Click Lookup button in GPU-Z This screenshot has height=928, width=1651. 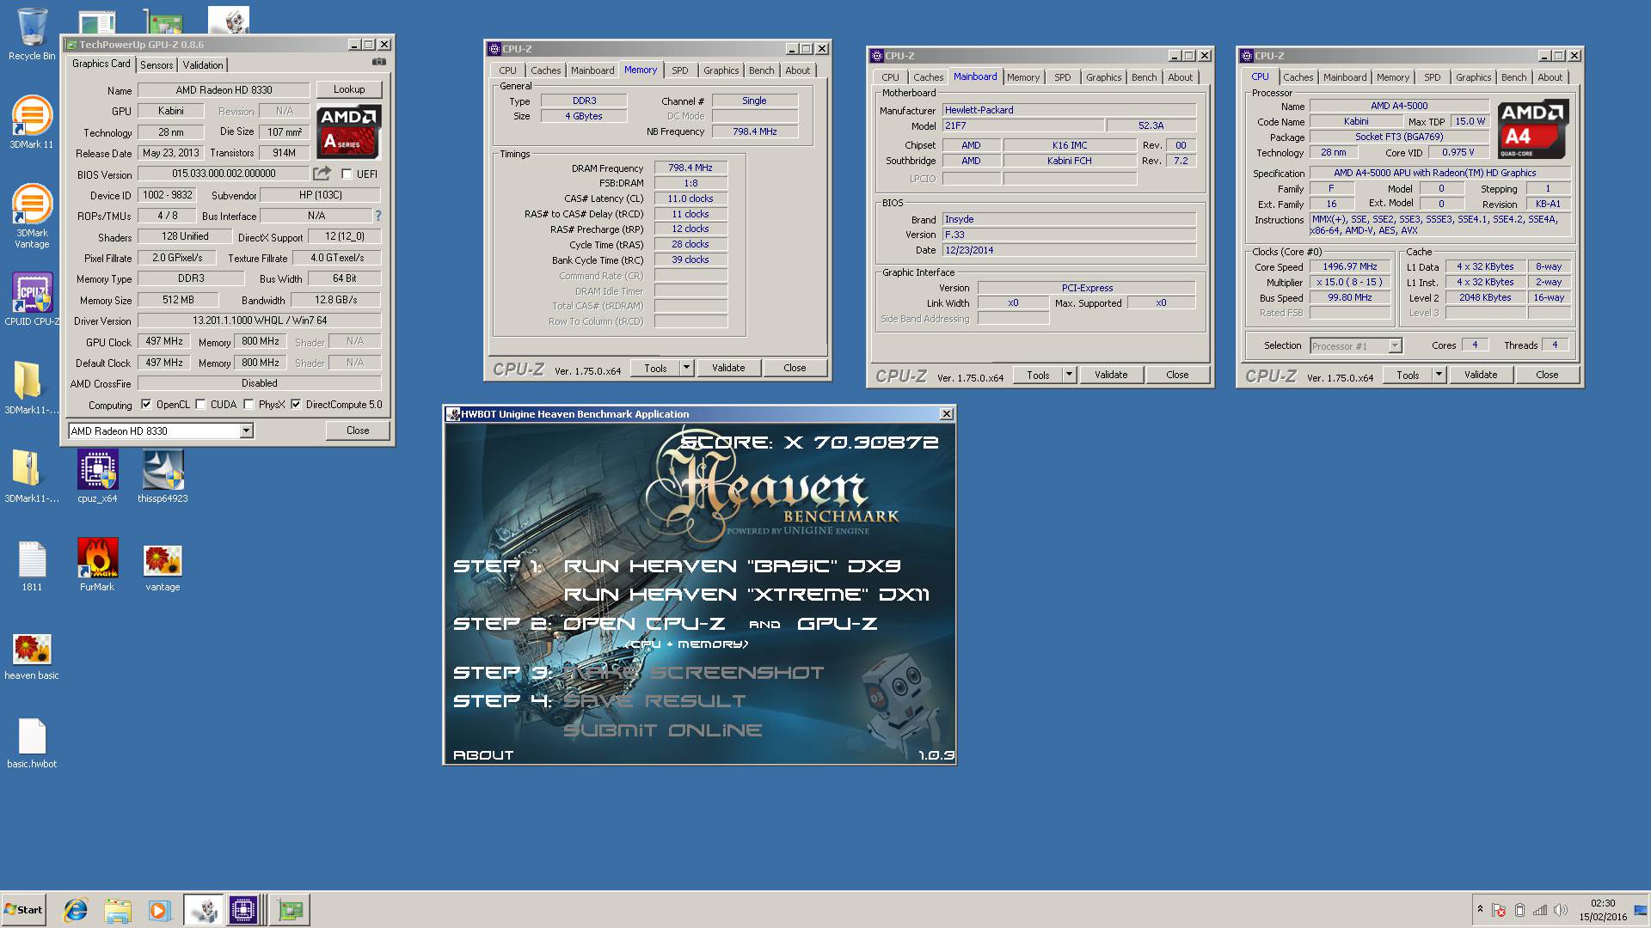tap(349, 89)
